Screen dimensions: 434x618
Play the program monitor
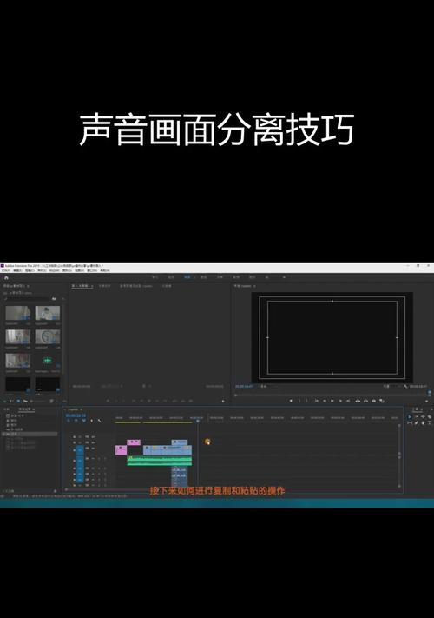332,401
